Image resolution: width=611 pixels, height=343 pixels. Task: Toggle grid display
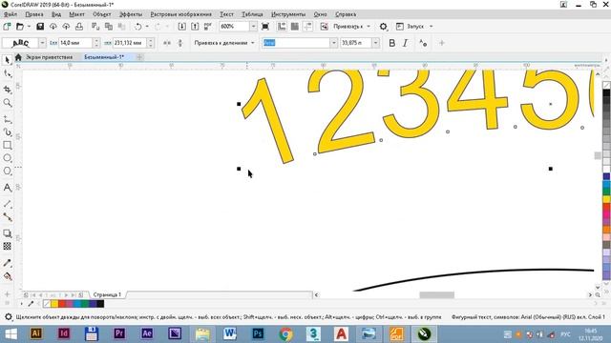pyautogui.click(x=295, y=27)
